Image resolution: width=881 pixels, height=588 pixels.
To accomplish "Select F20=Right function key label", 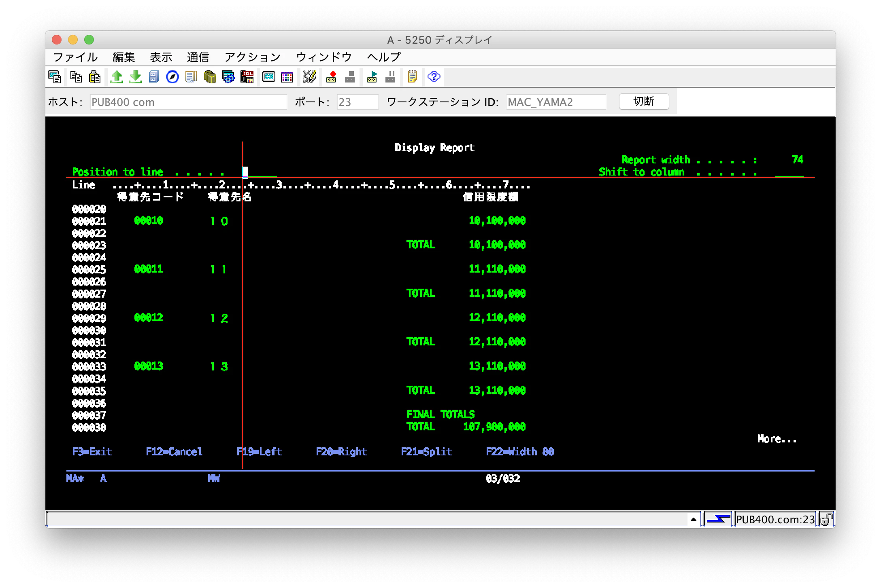I will [x=341, y=452].
